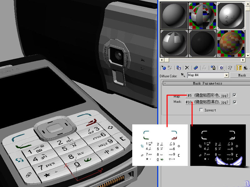Open Map slot 键盘贴图彩色.jpg button
Viewport: 250px width, 187px height.
point(208,95)
